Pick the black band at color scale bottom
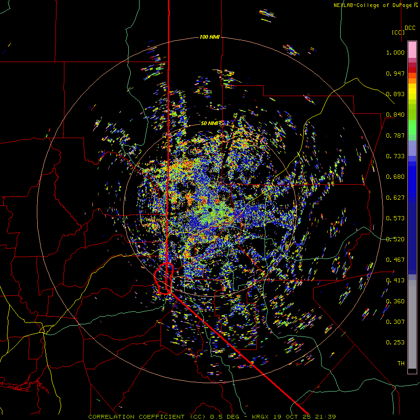The image size is (420, 420). [x=412, y=371]
